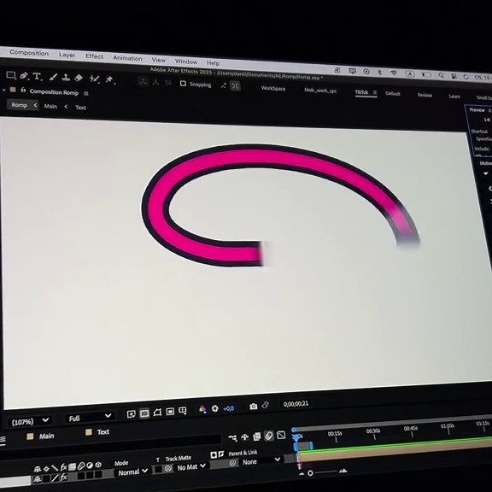492x492 pixels.
Task: Select the Rectangle shape tool
Action: (11, 75)
